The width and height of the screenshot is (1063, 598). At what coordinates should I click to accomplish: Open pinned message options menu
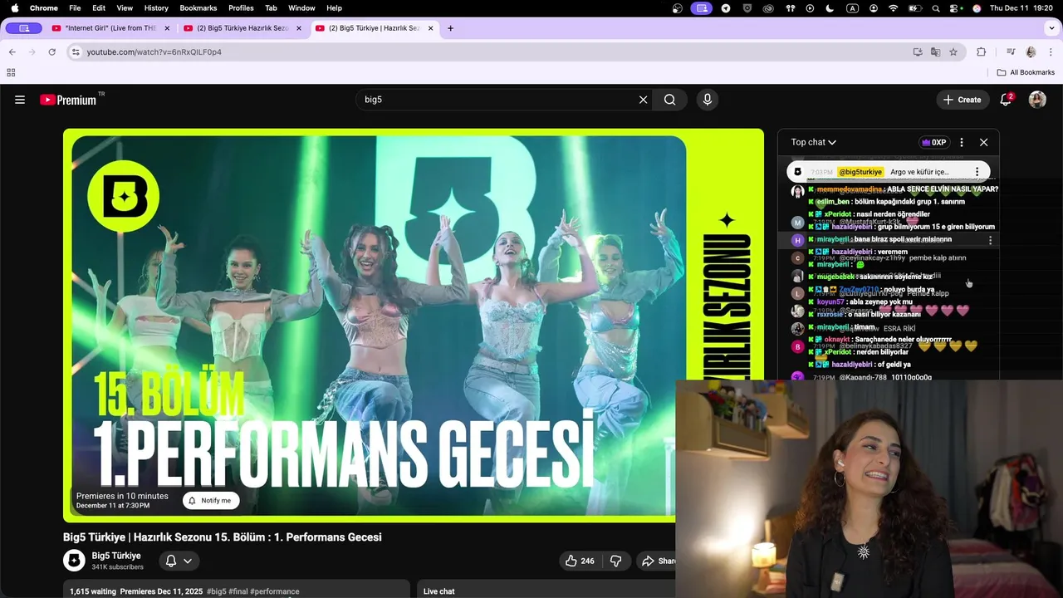pyautogui.click(x=977, y=172)
